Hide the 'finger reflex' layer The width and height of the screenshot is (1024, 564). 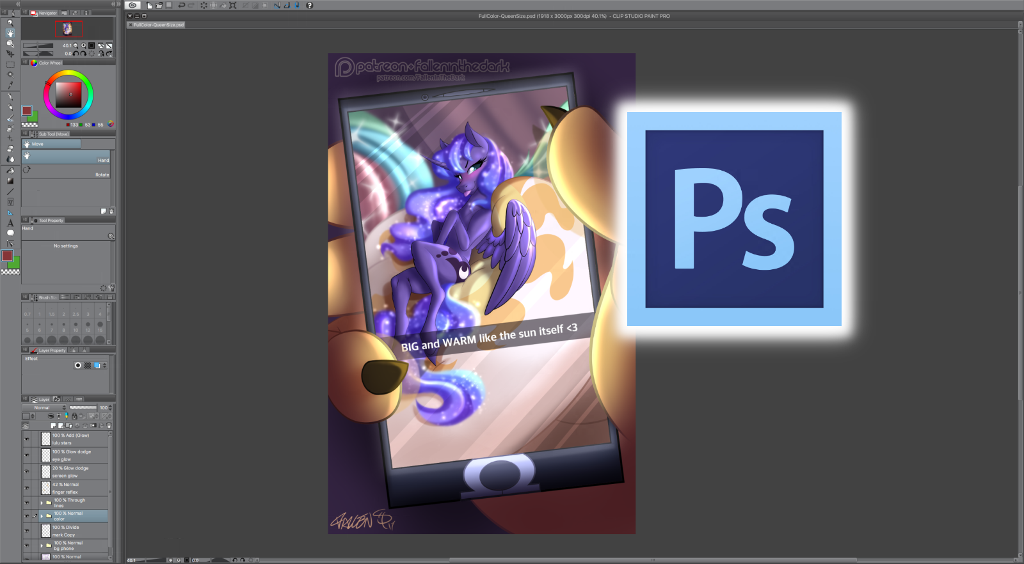point(27,488)
